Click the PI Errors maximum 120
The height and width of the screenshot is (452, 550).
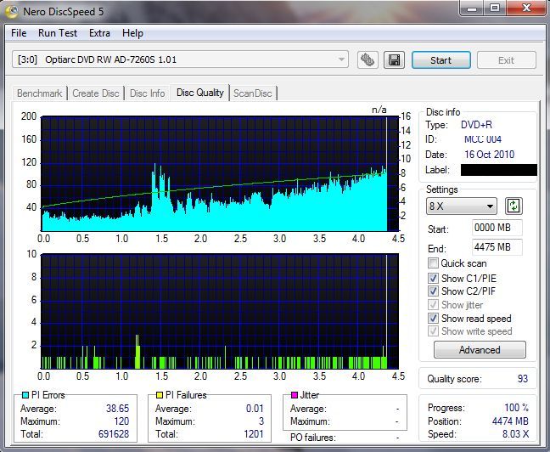(121, 421)
